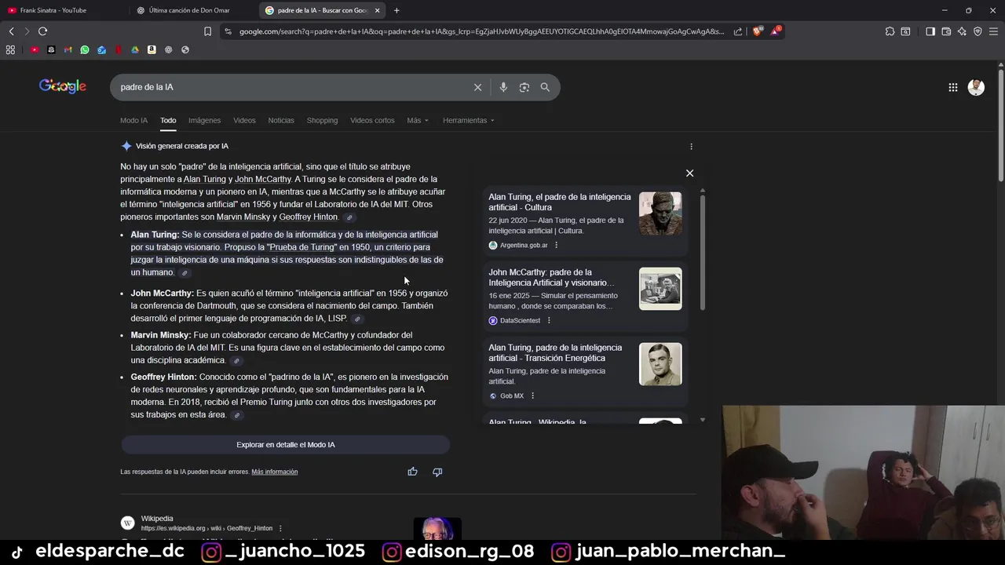Open Brave Rewards triangle icon

776,31
